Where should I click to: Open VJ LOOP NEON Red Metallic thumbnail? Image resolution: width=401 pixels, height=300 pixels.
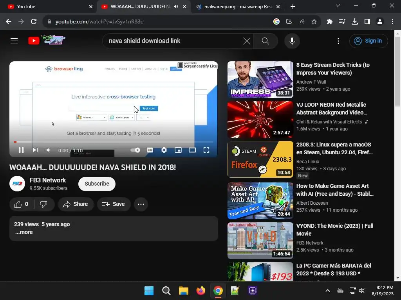pos(260,120)
